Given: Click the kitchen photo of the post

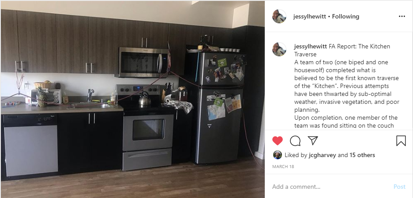Looking at the screenshot, I should tap(132, 99).
